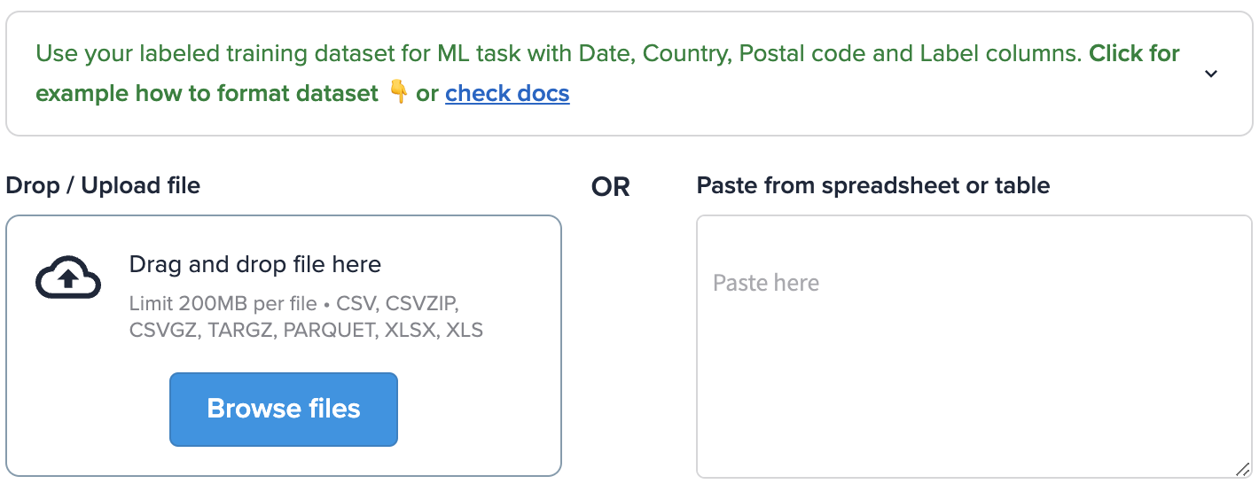Click "Paste from spreadsheet or table" label
The image size is (1259, 484).
pyautogui.click(x=872, y=185)
